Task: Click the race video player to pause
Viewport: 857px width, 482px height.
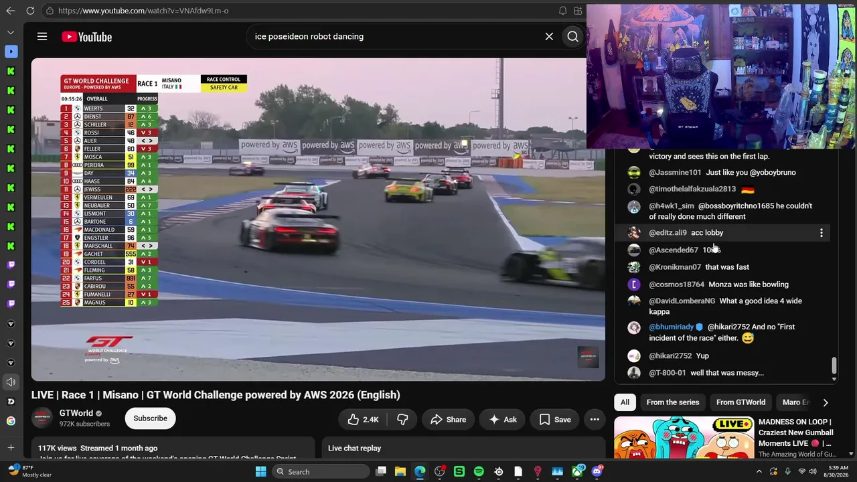Action: tap(318, 220)
